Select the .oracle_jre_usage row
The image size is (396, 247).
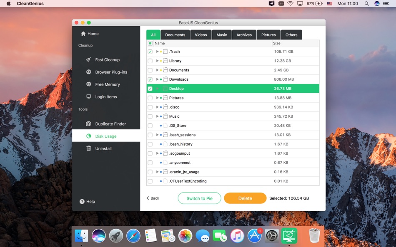pyautogui.click(x=233, y=172)
